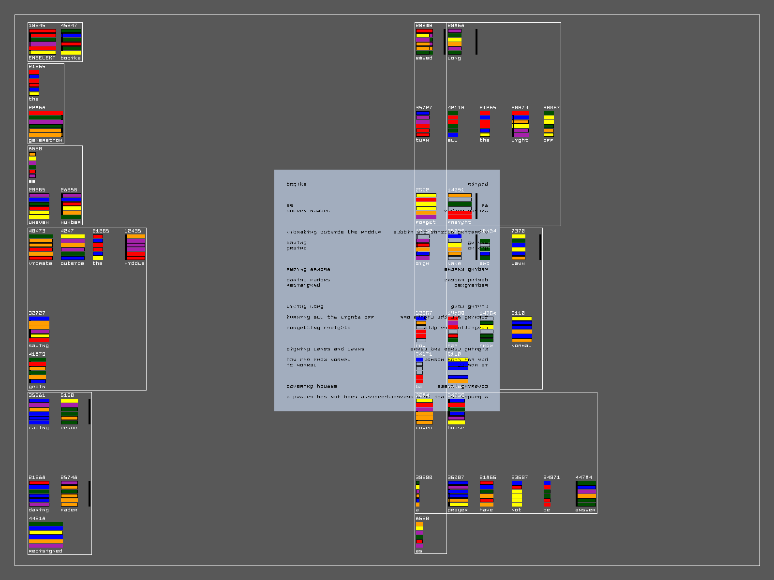Image resolution: width=774 pixels, height=580 pixels.
Task: Click the 'fader' block numbered 25748
Action: point(69,494)
